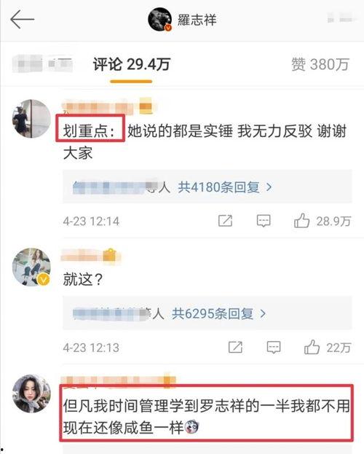Image resolution: width=364 pixels, height=454 pixels.
Task: Tap the back arrow icon
Action: (23, 20)
